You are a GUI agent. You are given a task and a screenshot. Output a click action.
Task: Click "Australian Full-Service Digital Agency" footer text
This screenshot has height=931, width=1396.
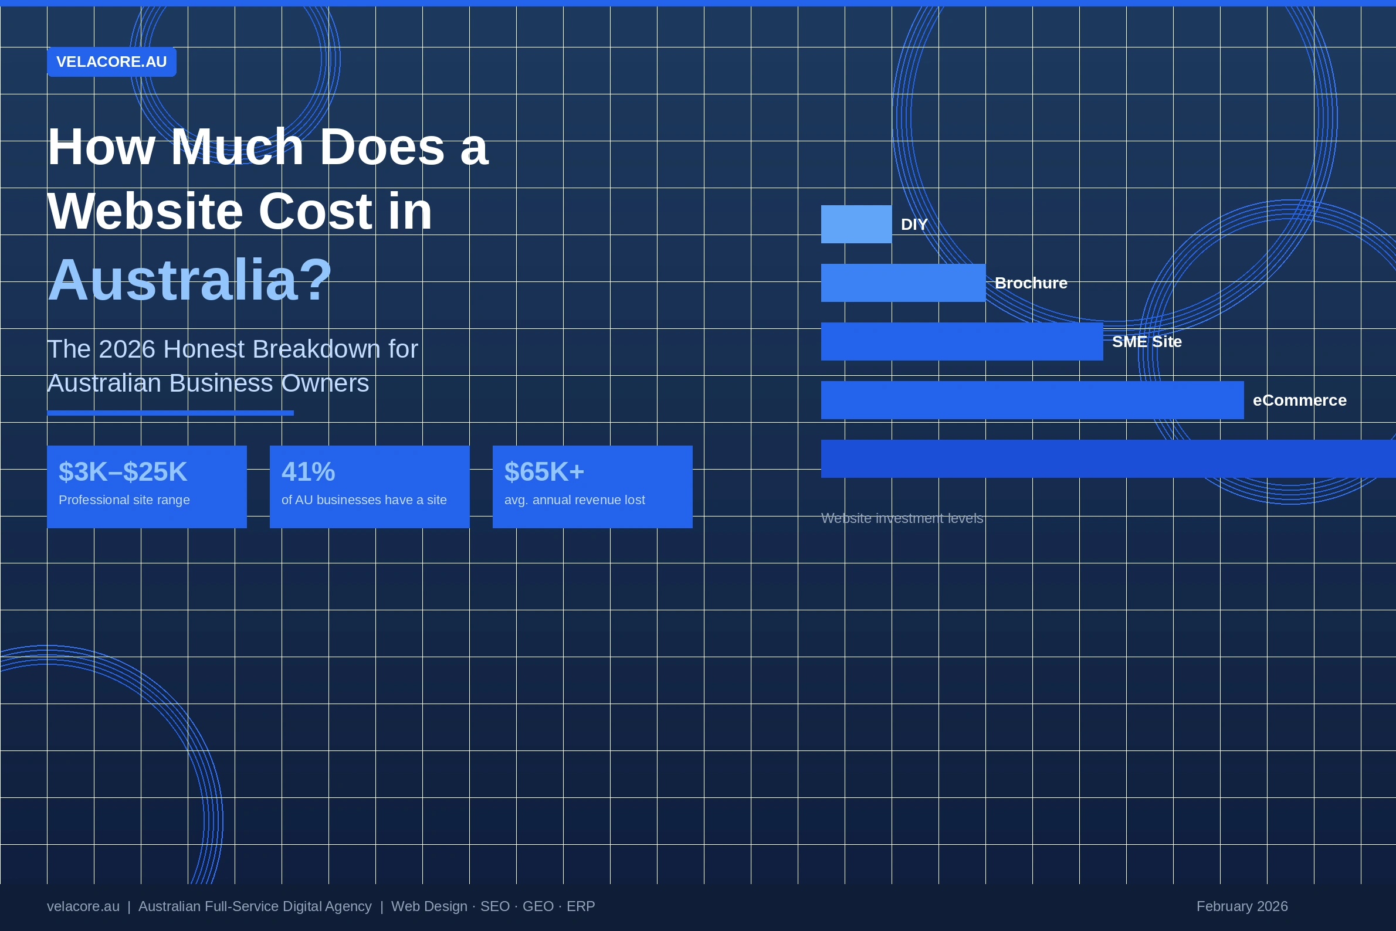(x=255, y=906)
